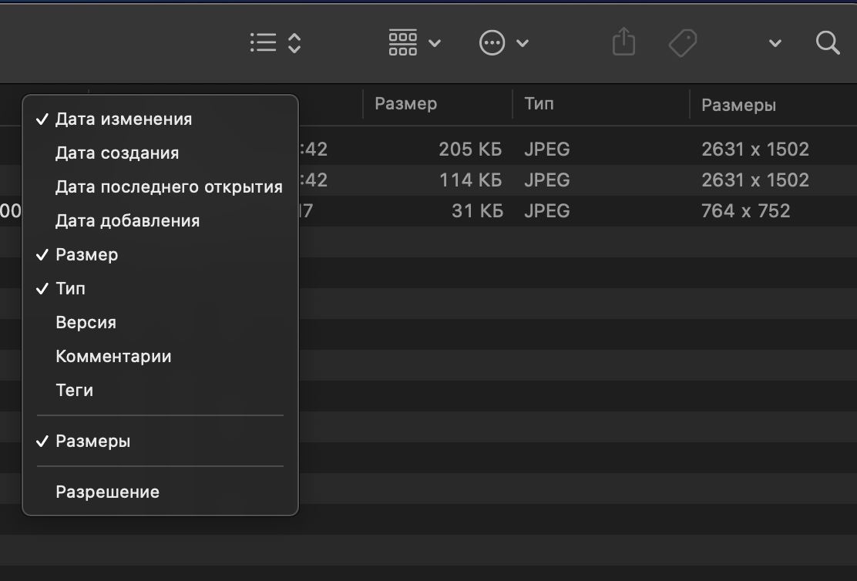Select the 764 x 752 JPEG file row

click(539, 211)
